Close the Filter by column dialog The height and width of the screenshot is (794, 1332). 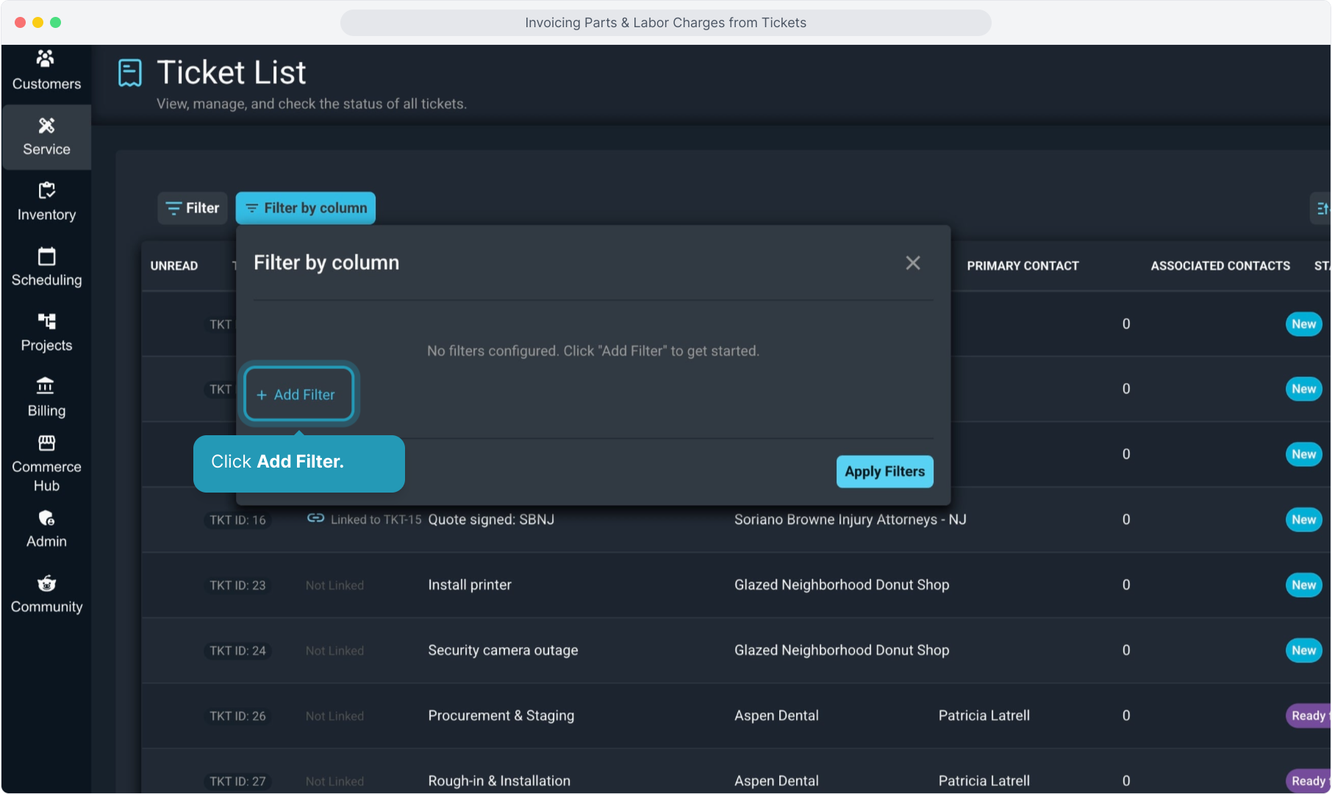[912, 263]
